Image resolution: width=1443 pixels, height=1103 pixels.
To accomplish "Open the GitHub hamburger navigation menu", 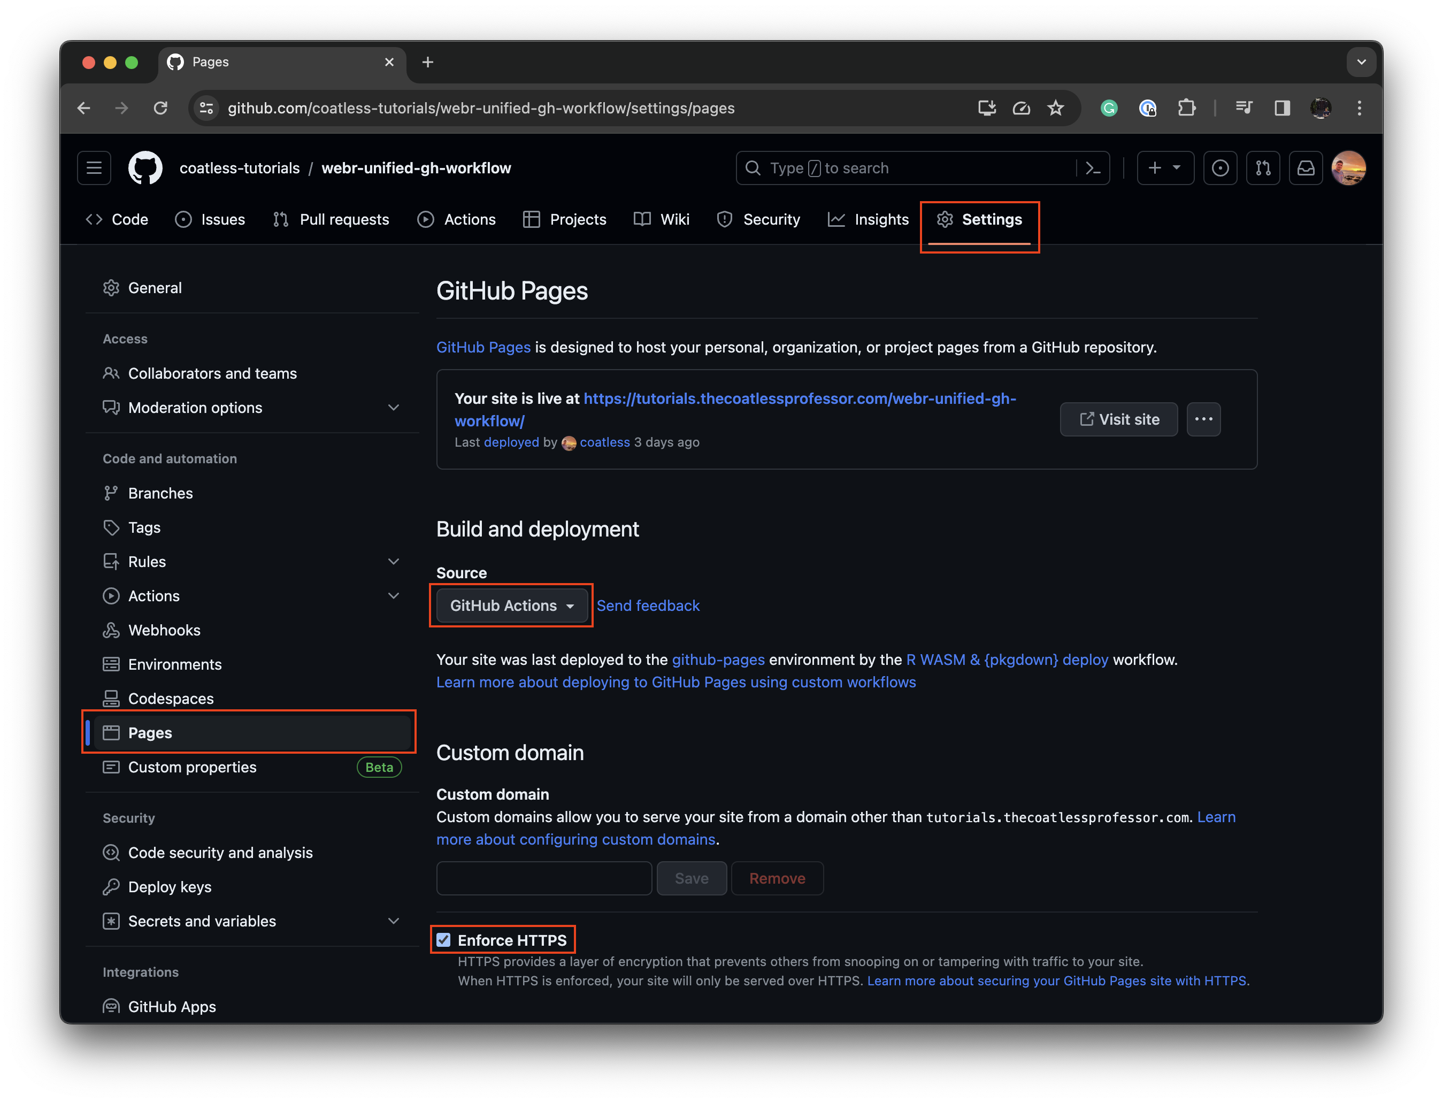I will 94,168.
